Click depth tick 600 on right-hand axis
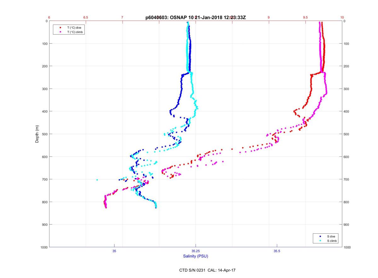 (x=347, y=157)
